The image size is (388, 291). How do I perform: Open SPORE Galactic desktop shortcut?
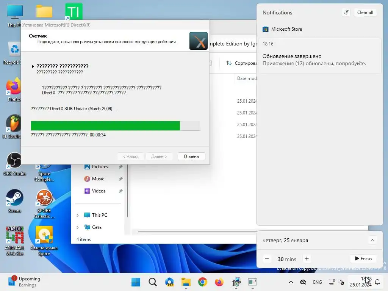44,204
